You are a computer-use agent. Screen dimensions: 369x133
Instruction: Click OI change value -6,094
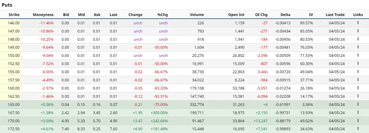coord(262,96)
